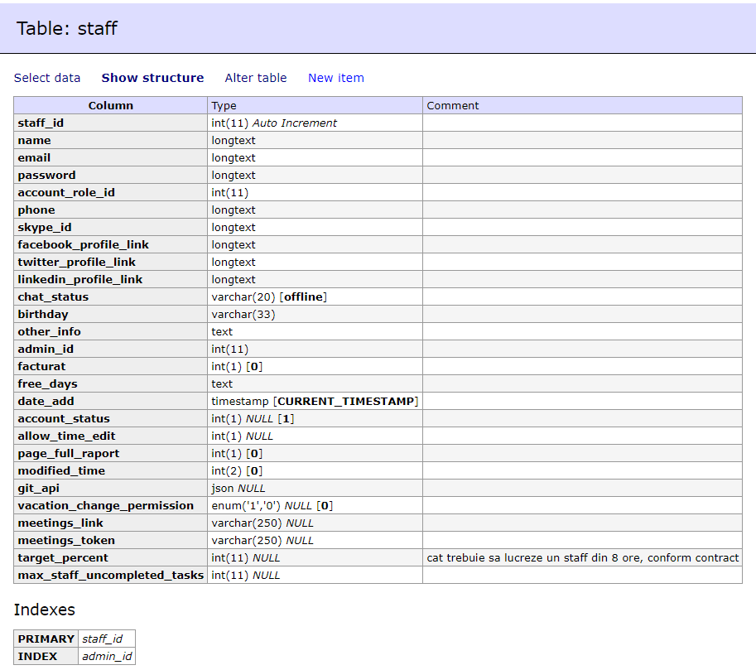Click 'int(11) Auto Increment' type cell
Image resolution: width=756 pixels, height=670 pixels.
[x=315, y=123]
